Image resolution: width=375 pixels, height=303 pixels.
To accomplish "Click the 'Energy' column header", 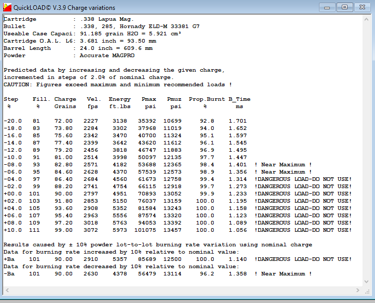I will pyautogui.click(x=120, y=99).
